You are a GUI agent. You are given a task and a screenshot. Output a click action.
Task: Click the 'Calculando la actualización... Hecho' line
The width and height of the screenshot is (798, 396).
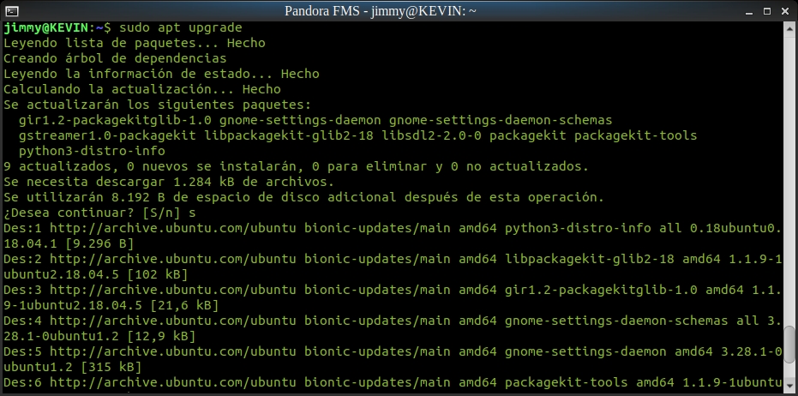(141, 89)
